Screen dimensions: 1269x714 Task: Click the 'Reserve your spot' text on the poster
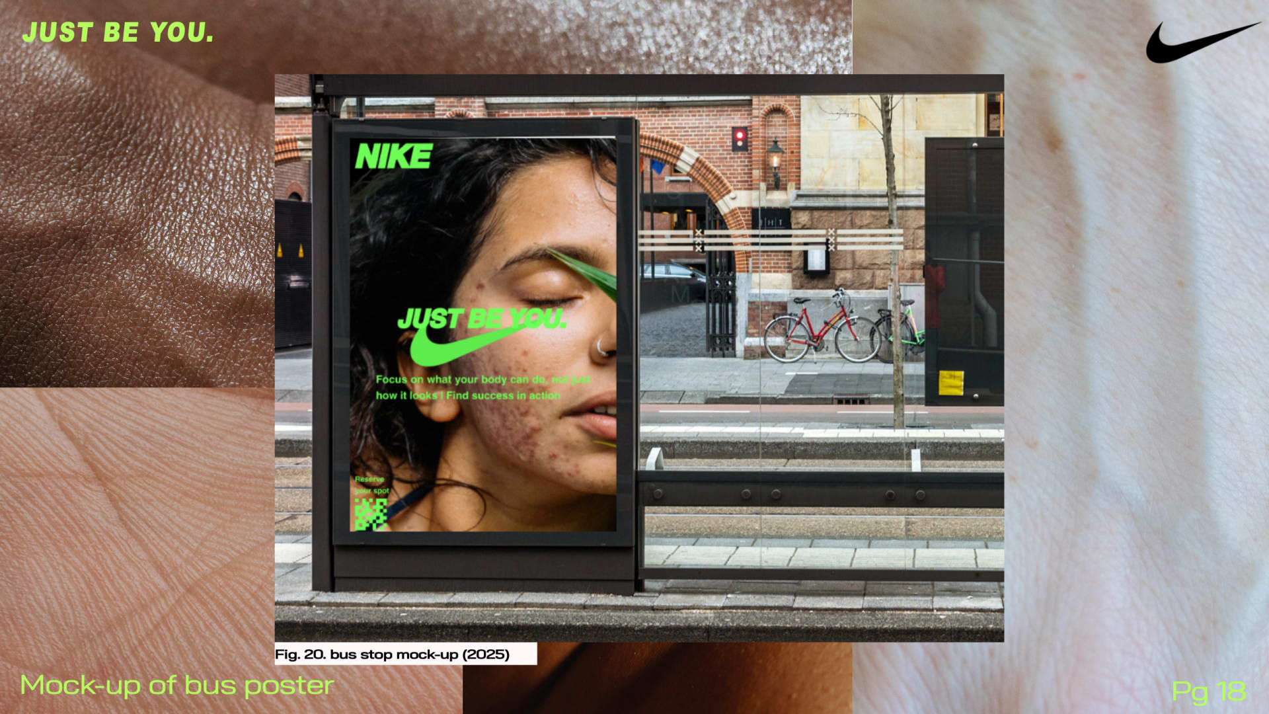(x=371, y=485)
